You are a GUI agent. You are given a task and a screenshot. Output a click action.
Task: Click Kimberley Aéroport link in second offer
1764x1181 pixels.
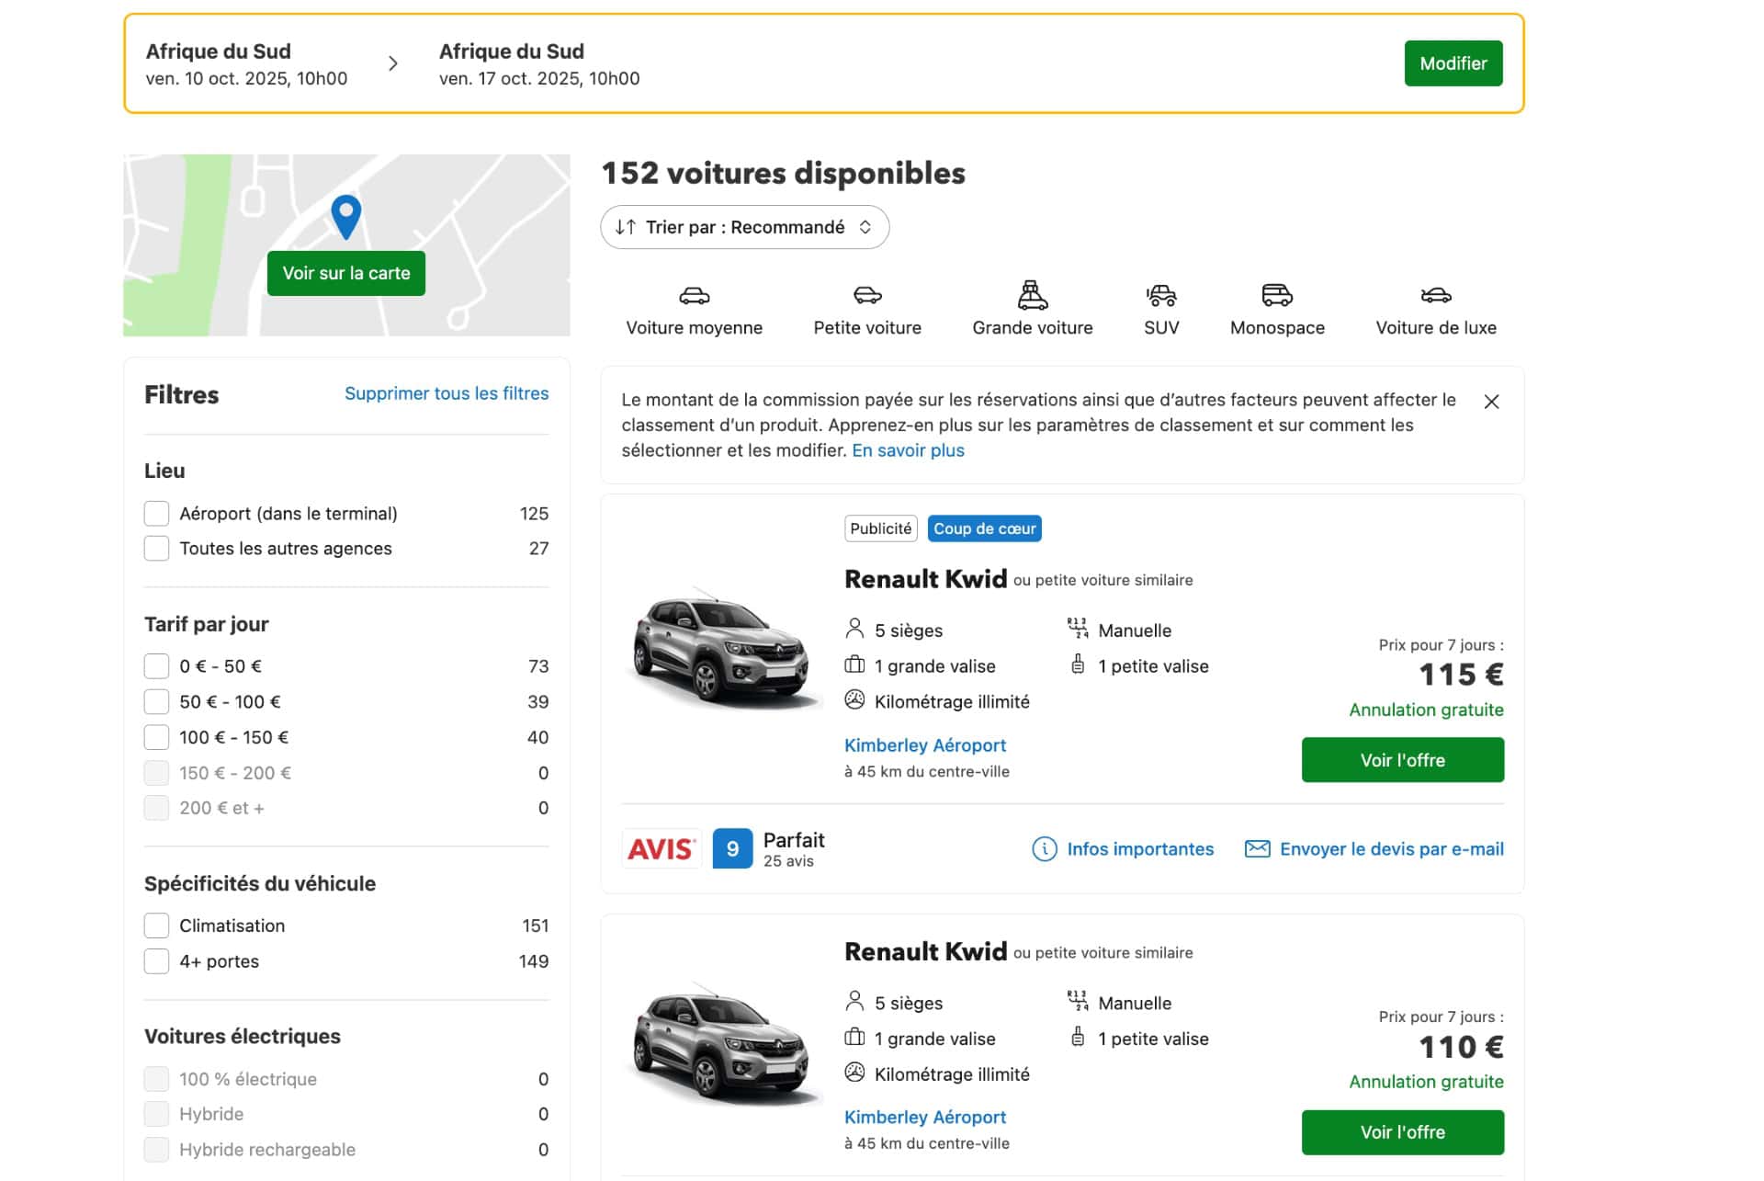tap(924, 1118)
